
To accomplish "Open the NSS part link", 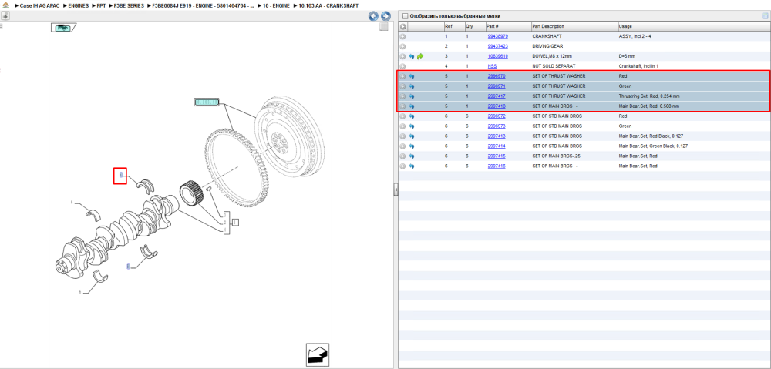I will [492, 66].
